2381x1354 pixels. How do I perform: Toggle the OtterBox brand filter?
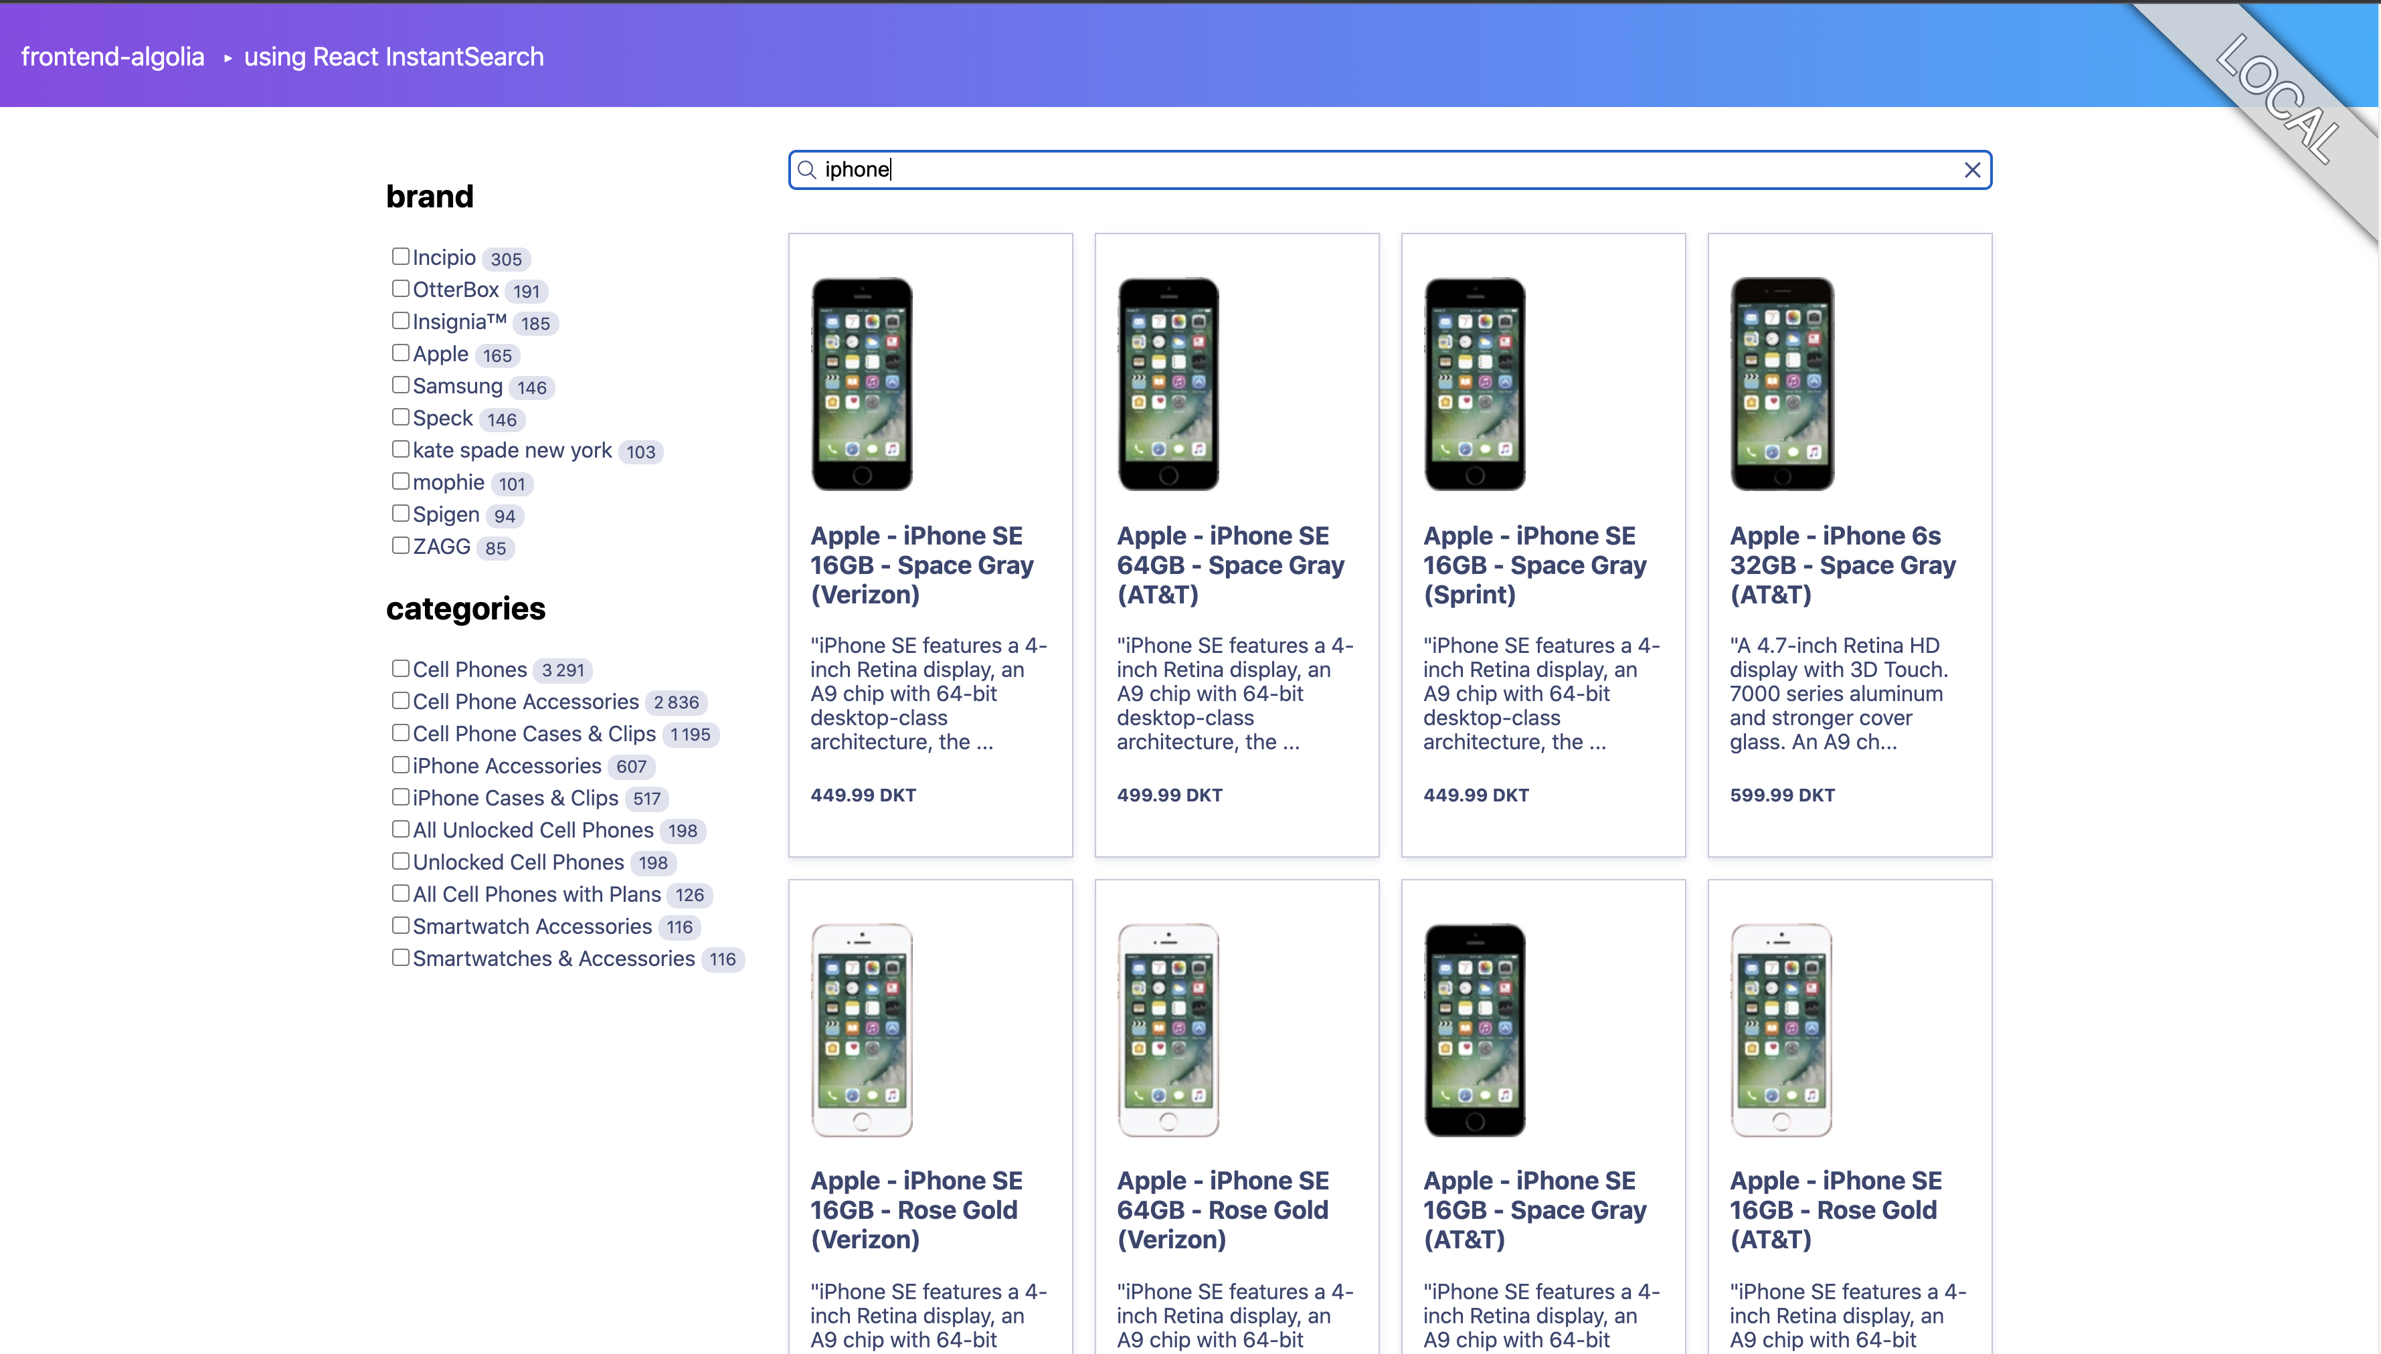(401, 288)
